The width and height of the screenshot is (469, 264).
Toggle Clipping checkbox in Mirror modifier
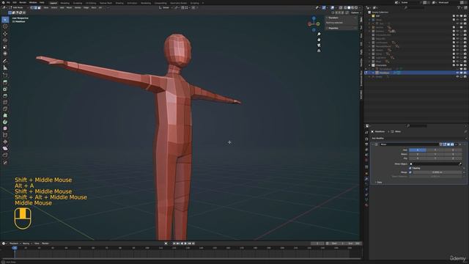coord(410,168)
